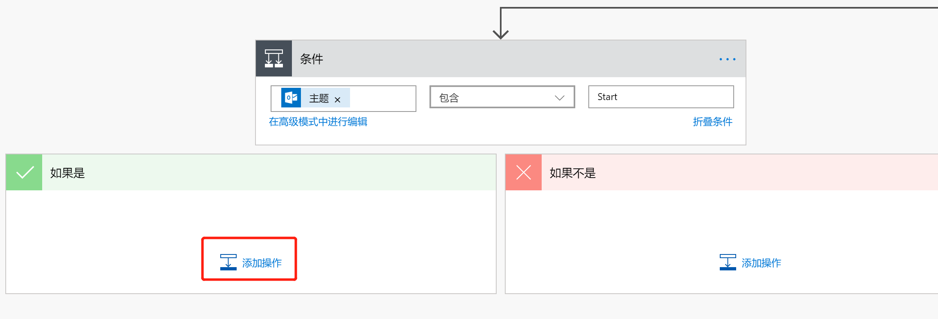This screenshot has width=938, height=319.
Task: Remove the 主题 token with its x
Action: point(337,100)
